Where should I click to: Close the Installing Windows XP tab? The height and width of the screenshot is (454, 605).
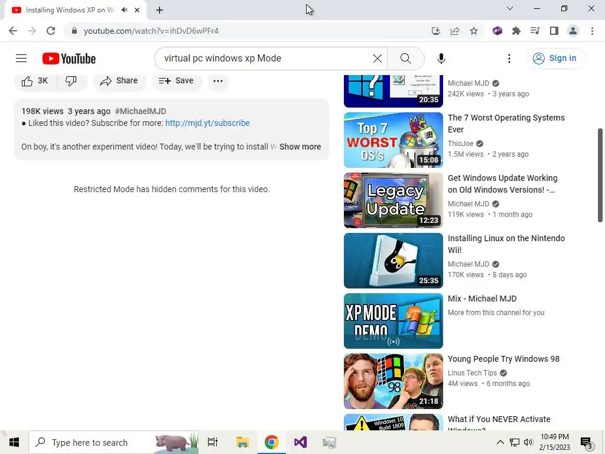[x=137, y=10]
